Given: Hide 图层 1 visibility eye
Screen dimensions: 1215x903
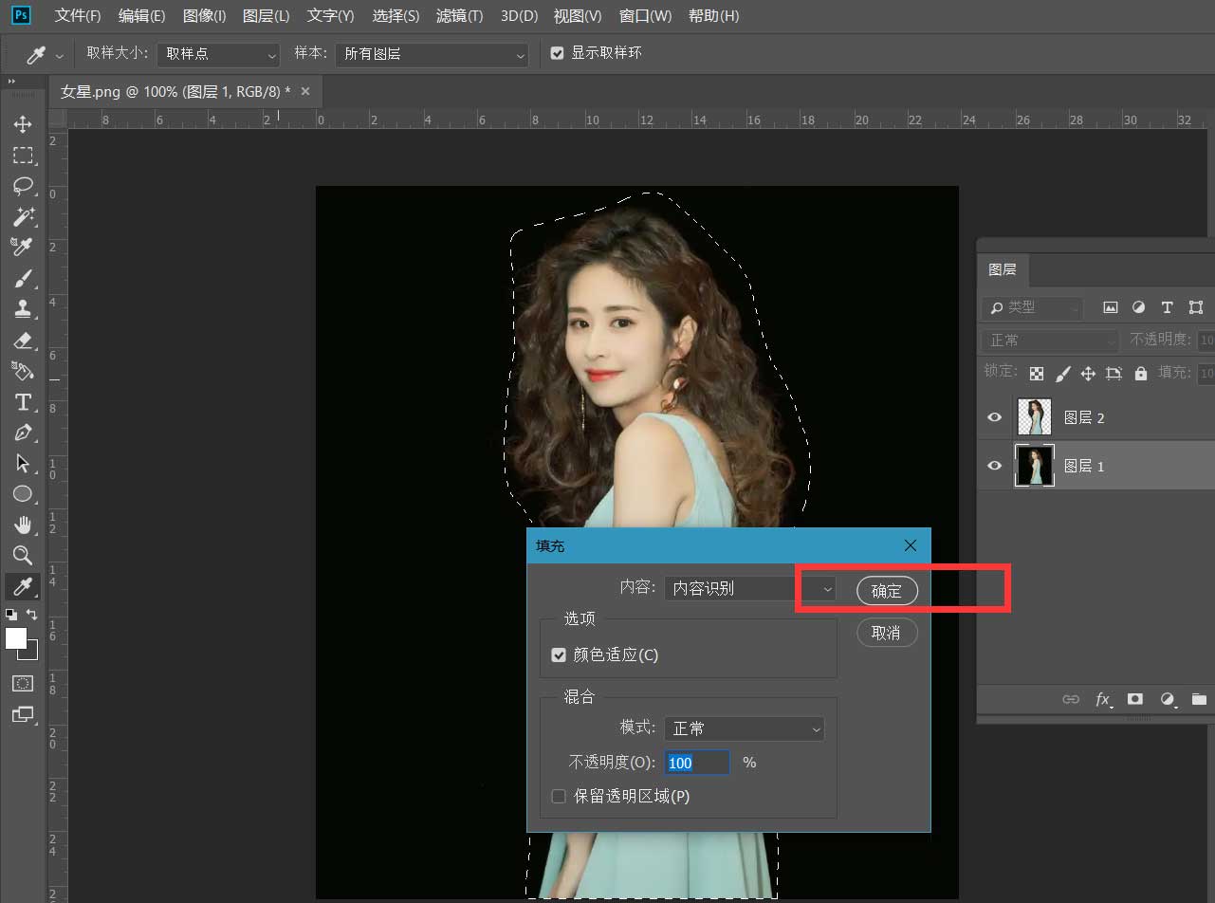Looking at the screenshot, I should (x=994, y=466).
